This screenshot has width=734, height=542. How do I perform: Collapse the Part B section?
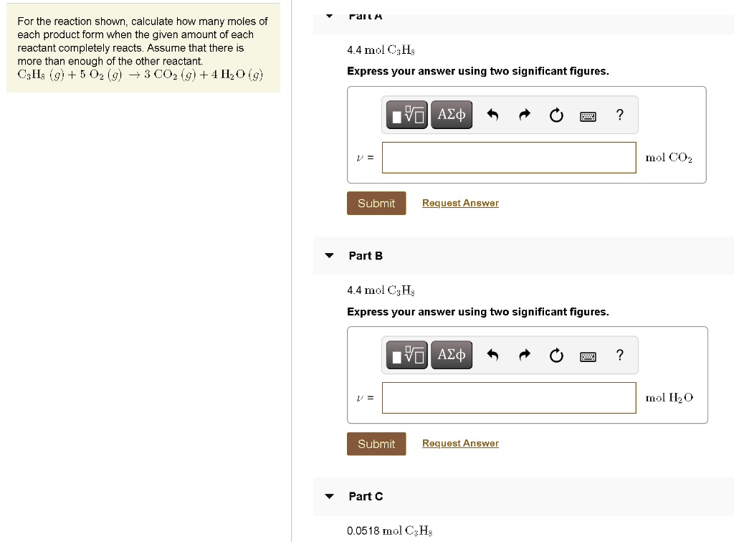[328, 255]
